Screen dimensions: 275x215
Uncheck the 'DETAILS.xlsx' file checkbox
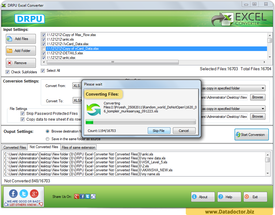point(44,53)
